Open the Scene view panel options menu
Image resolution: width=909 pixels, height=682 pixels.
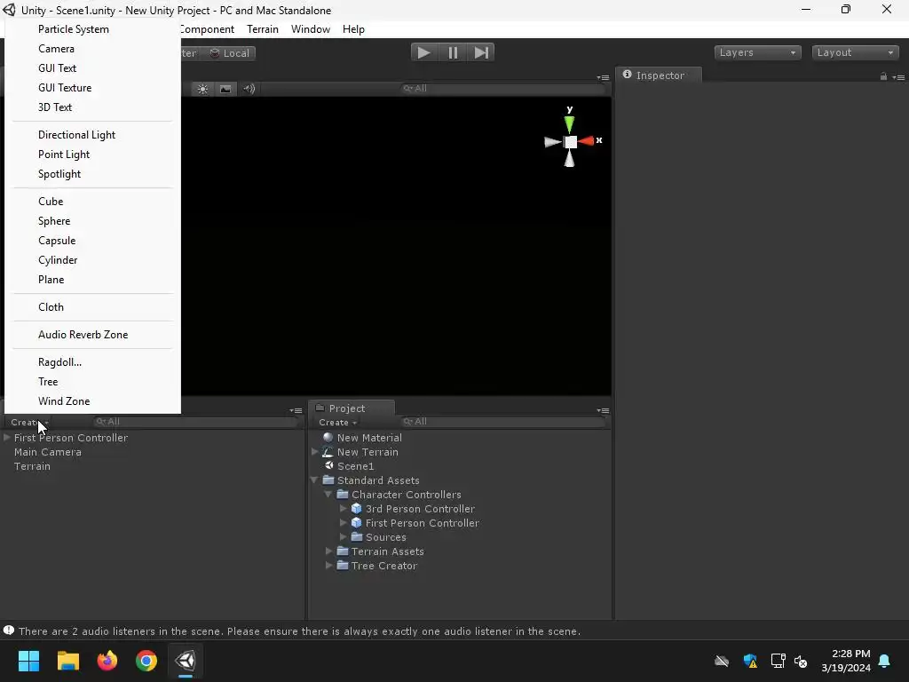tap(603, 77)
